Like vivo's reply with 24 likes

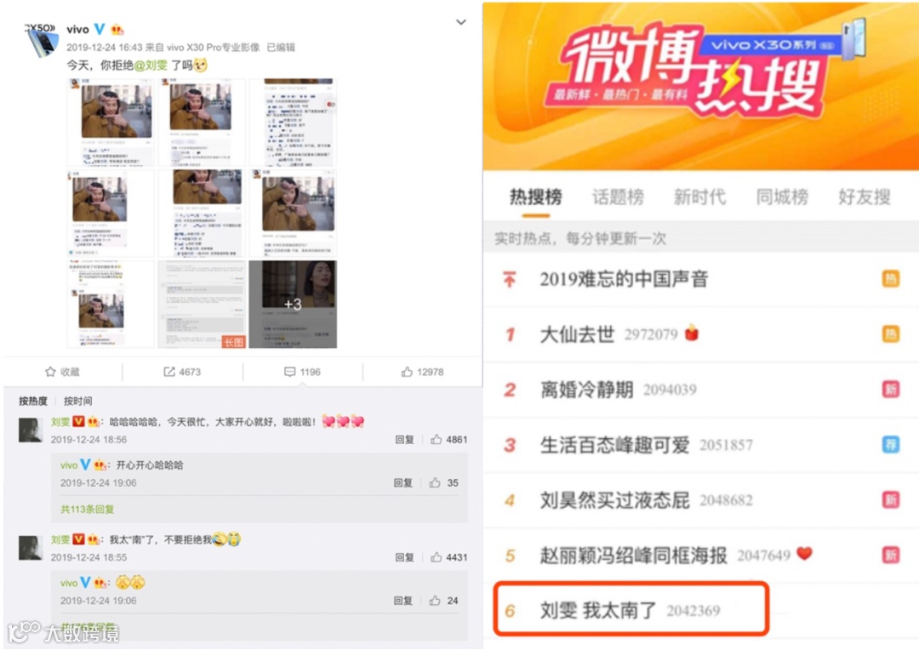click(x=434, y=600)
